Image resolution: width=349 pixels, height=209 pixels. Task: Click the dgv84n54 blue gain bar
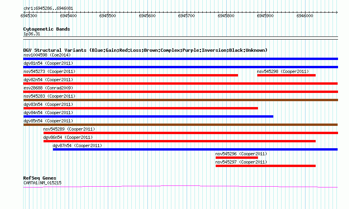pos(148,116)
